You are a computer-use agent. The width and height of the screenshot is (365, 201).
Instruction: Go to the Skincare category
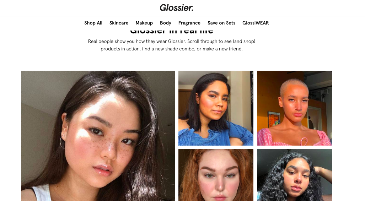119,23
